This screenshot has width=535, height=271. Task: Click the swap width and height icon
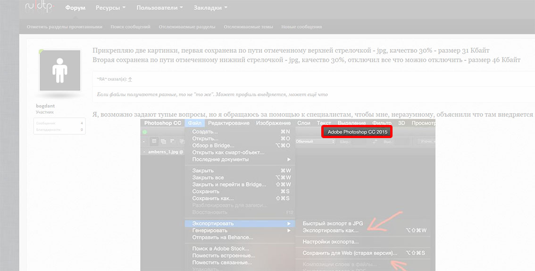point(375,141)
